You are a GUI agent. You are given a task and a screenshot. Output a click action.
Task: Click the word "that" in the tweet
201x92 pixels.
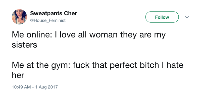point(99,65)
